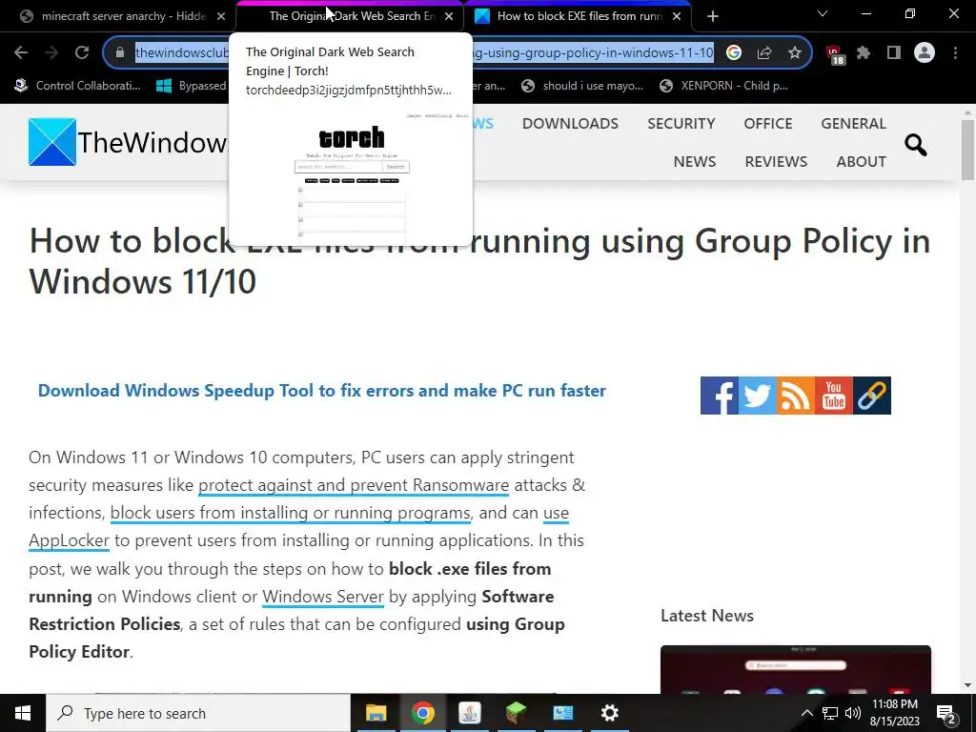Open the Windows Start menu
Viewport: 976px width, 732px height.
23,713
